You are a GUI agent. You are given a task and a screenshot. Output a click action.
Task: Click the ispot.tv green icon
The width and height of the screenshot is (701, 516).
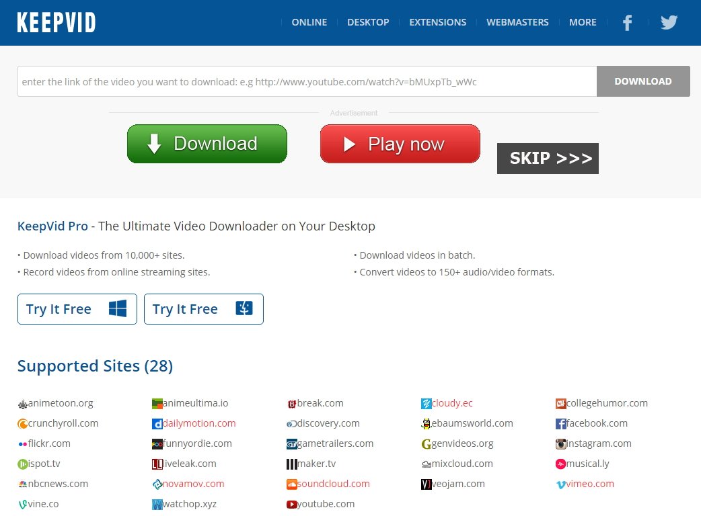[x=22, y=464]
